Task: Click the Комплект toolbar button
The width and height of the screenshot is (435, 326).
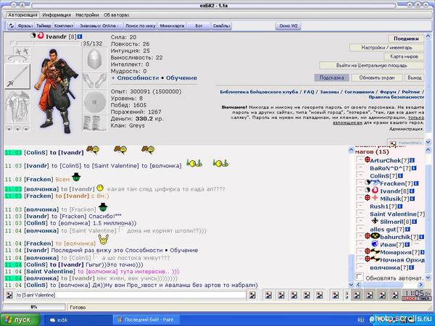Action: tap(64, 26)
